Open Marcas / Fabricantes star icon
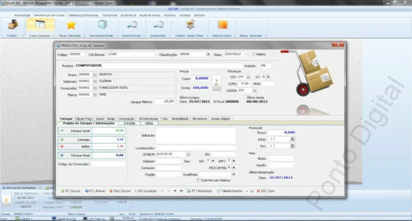Image resolution: width=412 pixels, height=221 pixels. (71, 25)
